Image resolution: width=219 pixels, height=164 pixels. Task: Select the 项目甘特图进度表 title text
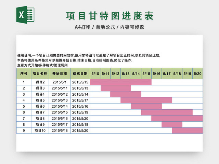[110, 16]
